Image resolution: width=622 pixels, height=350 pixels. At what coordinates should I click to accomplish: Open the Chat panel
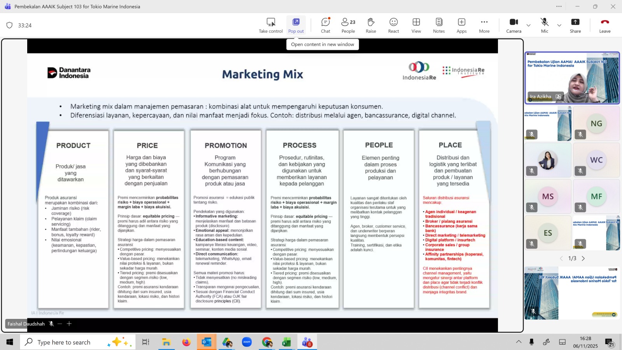[x=325, y=25]
